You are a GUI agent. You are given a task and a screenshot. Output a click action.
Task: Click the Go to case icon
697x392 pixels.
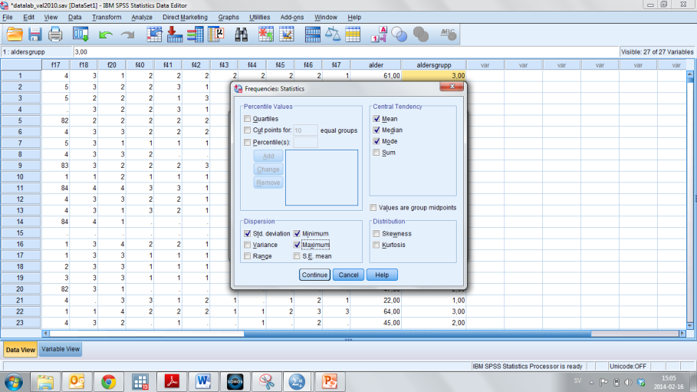(x=154, y=35)
